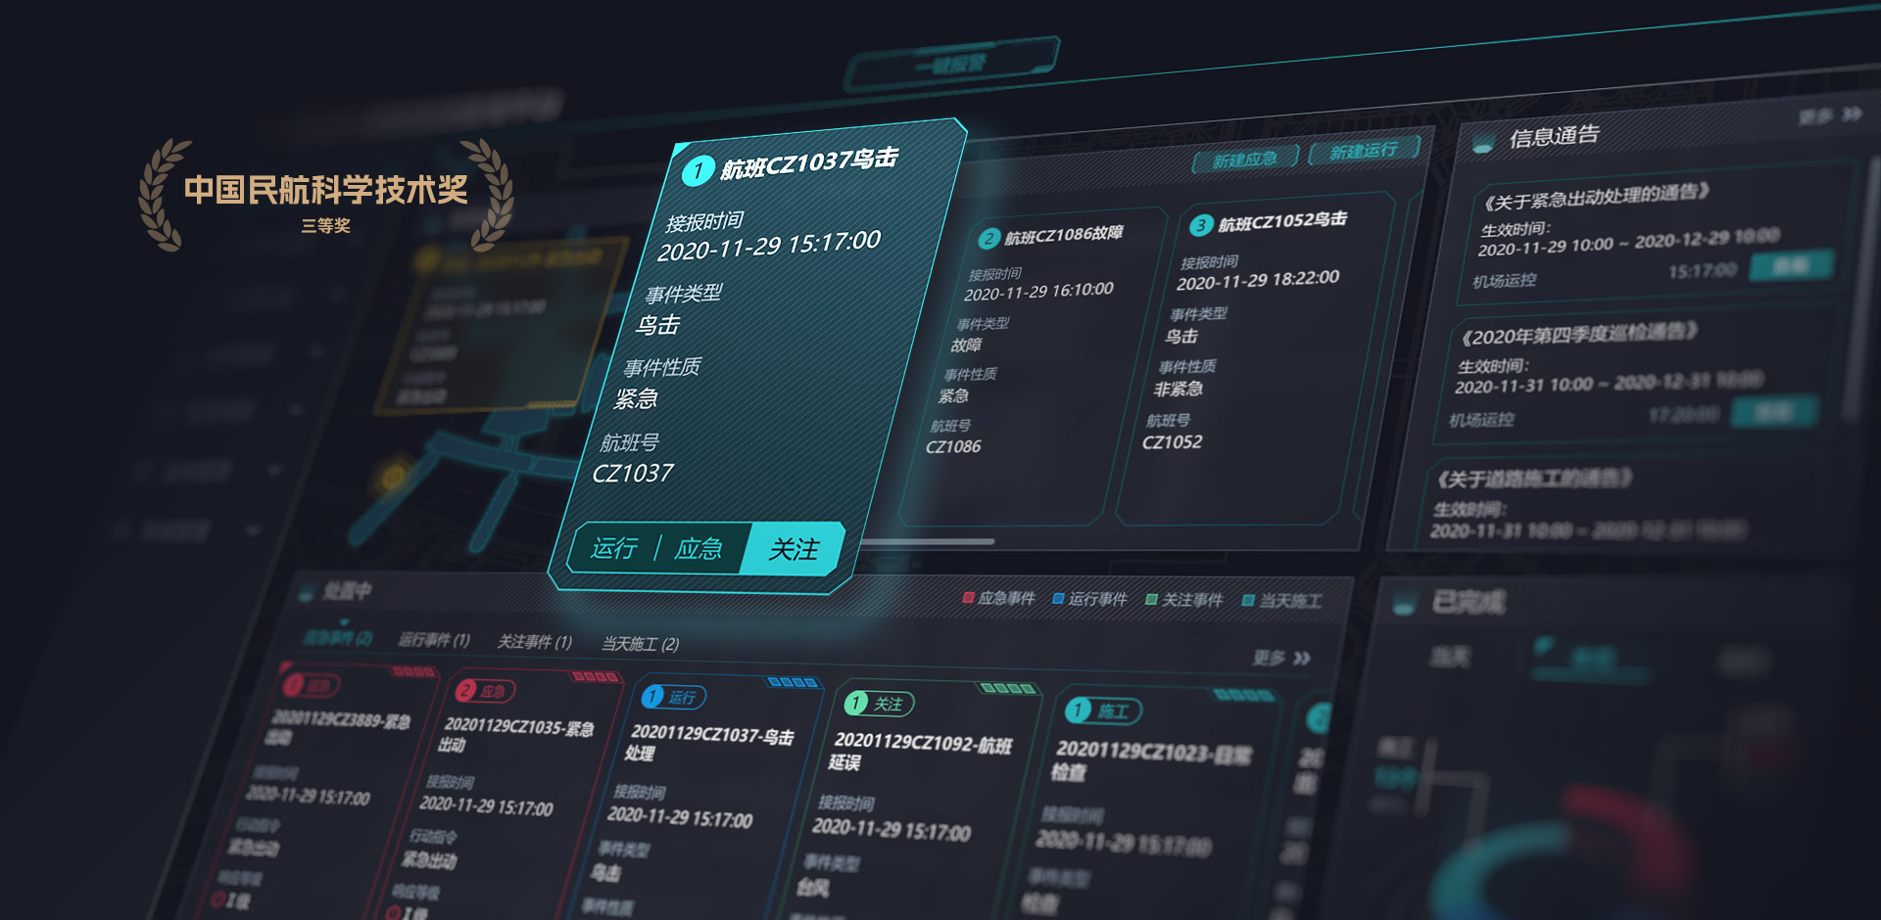Open the 航班CZ1086故障 event card
The width and height of the screenshot is (1881, 920).
coord(1035,367)
